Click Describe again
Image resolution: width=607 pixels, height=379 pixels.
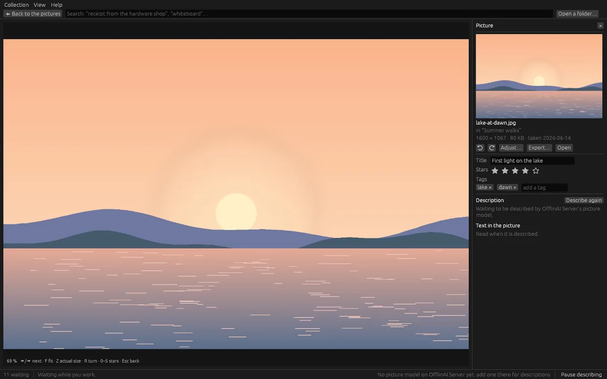(584, 200)
